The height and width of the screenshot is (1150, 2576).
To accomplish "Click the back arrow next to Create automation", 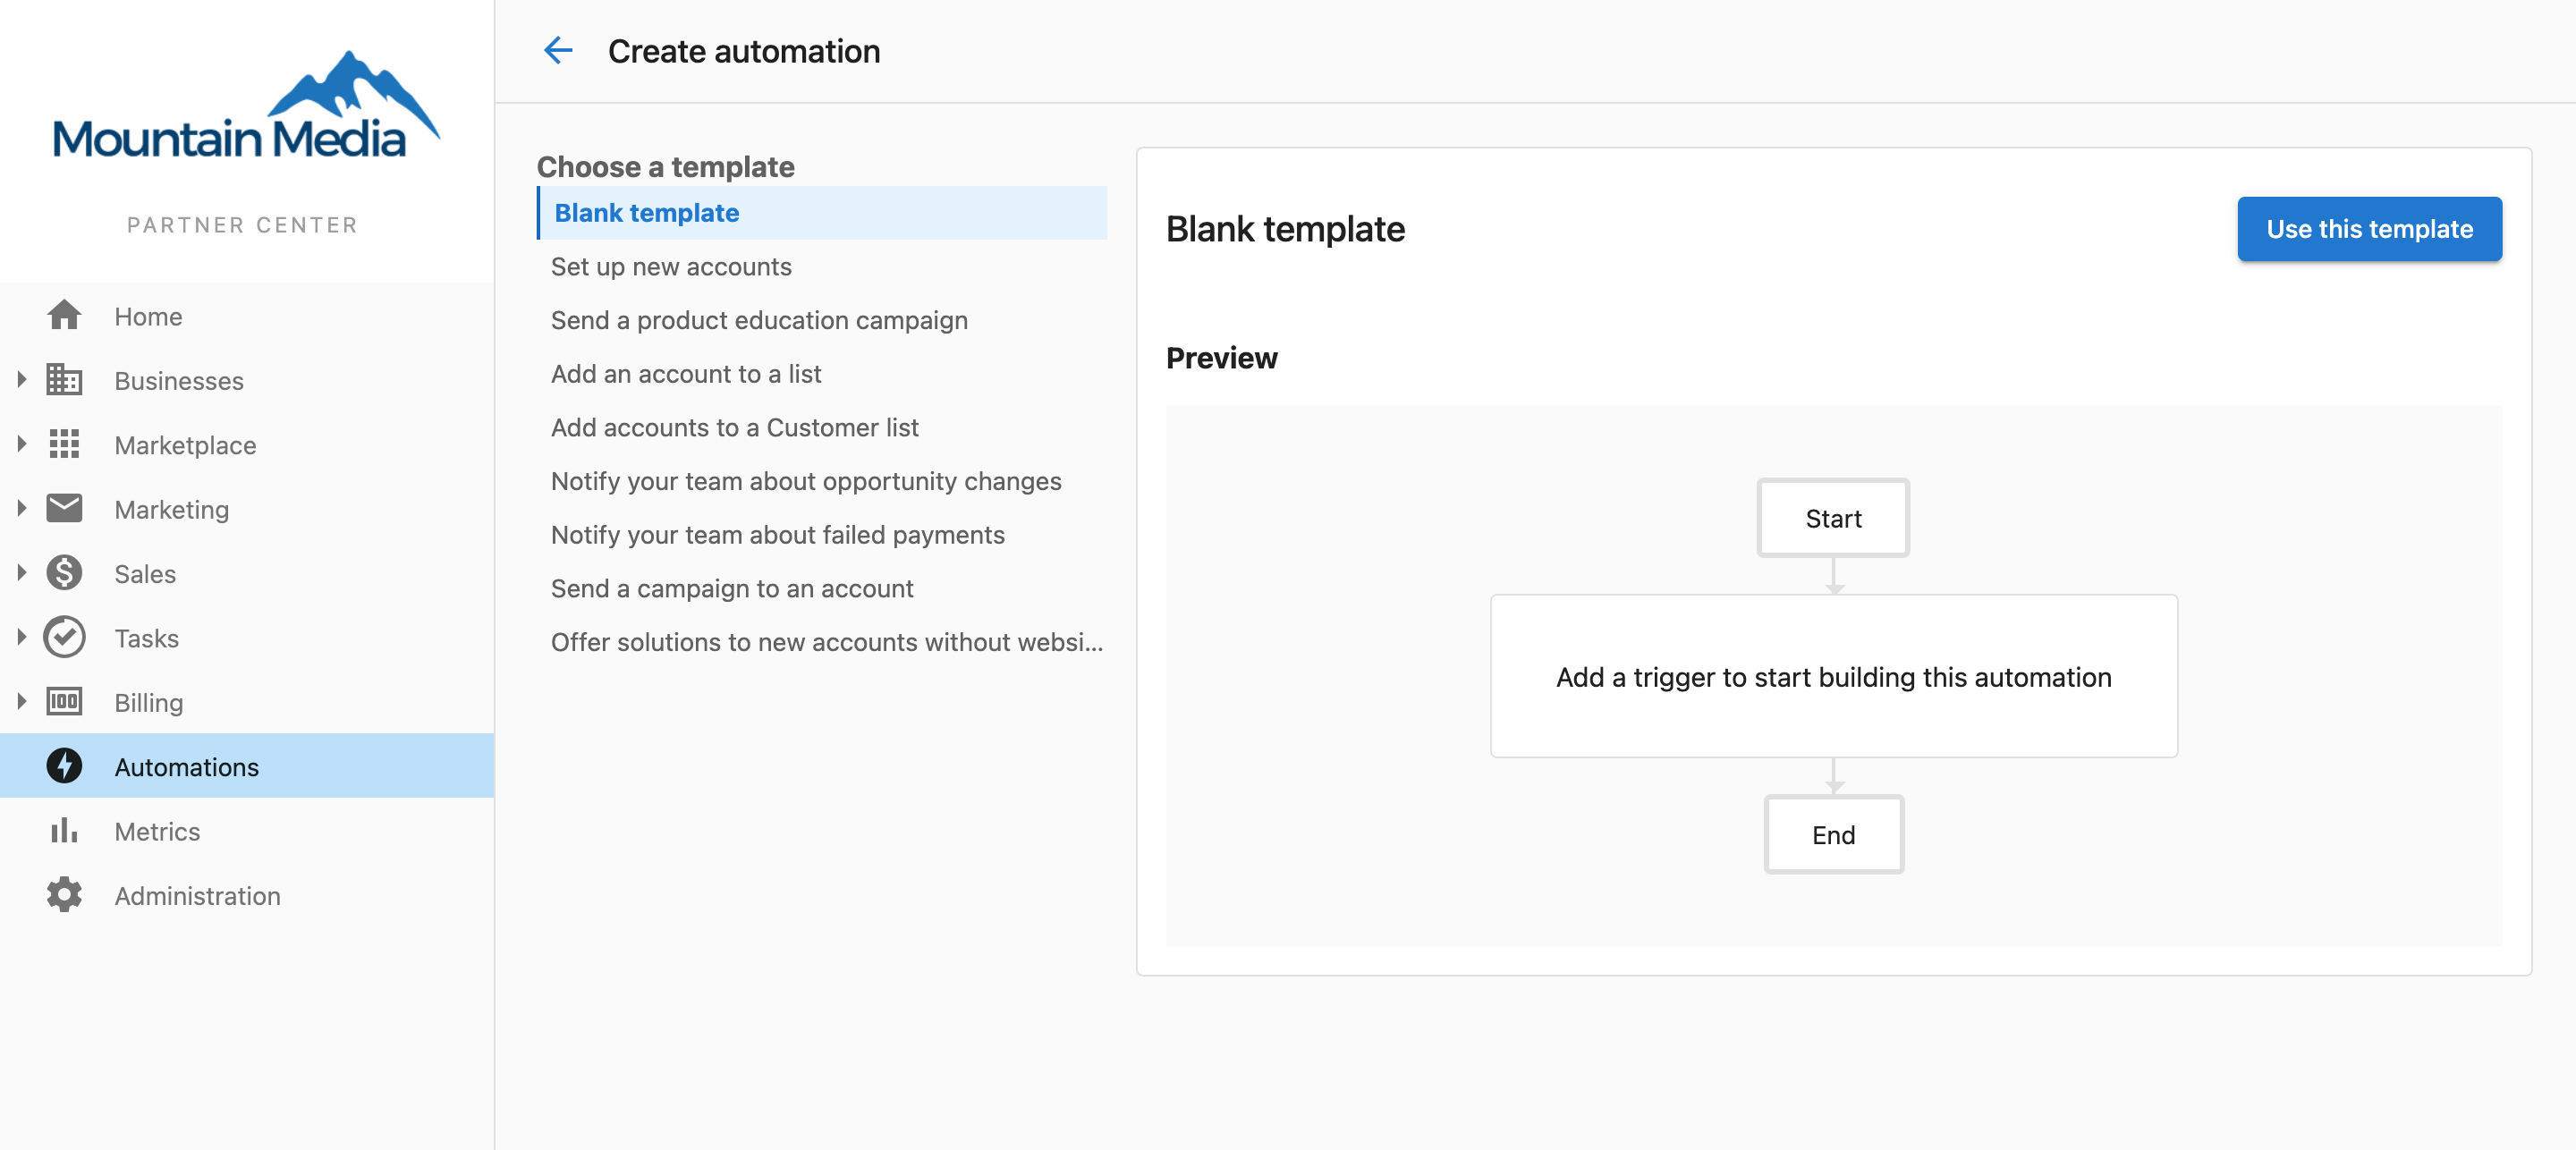I will [x=558, y=50].
